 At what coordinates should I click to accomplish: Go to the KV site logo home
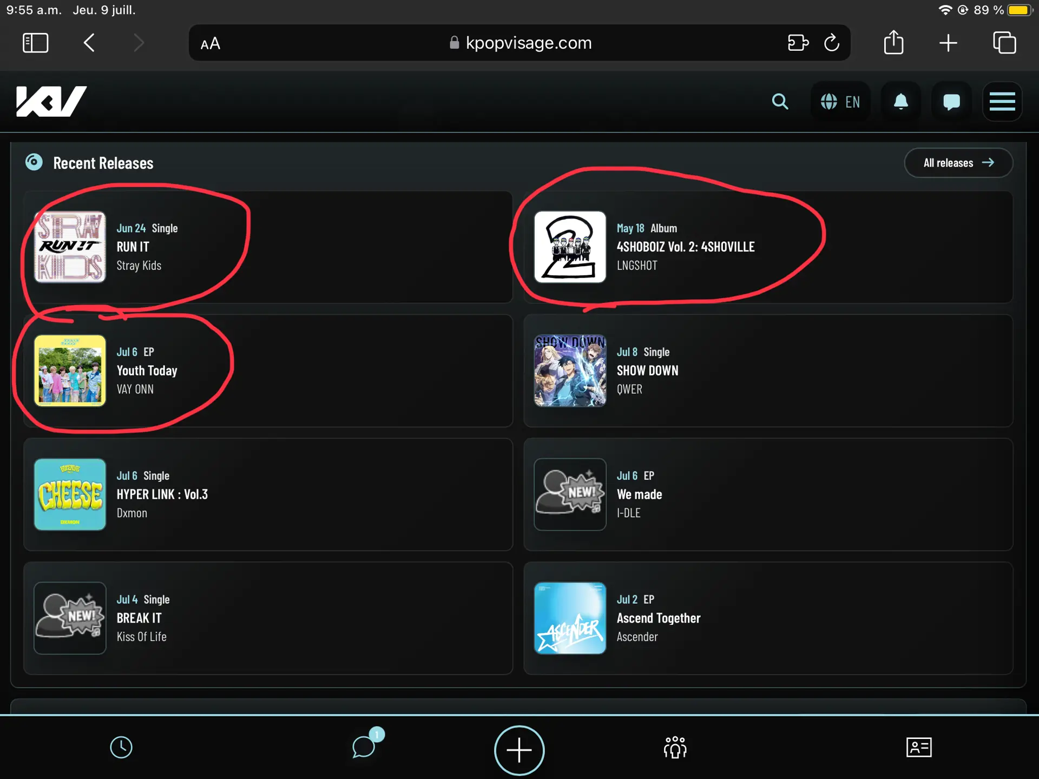click(x=51, y=101)
